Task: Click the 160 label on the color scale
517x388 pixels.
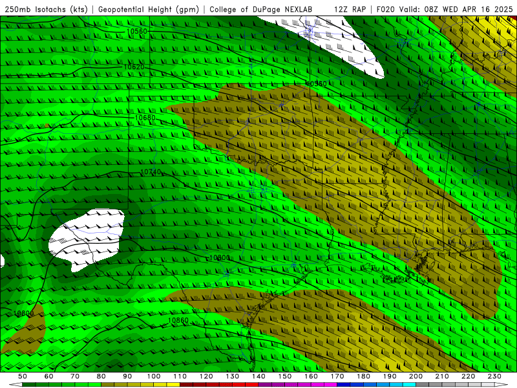Action: (311, 376)
